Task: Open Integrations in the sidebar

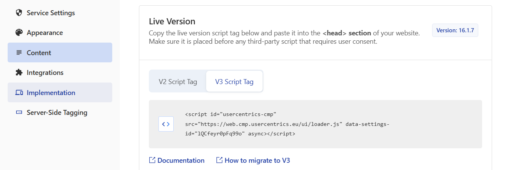Action: pyautogui.click(x=60, y=72)
